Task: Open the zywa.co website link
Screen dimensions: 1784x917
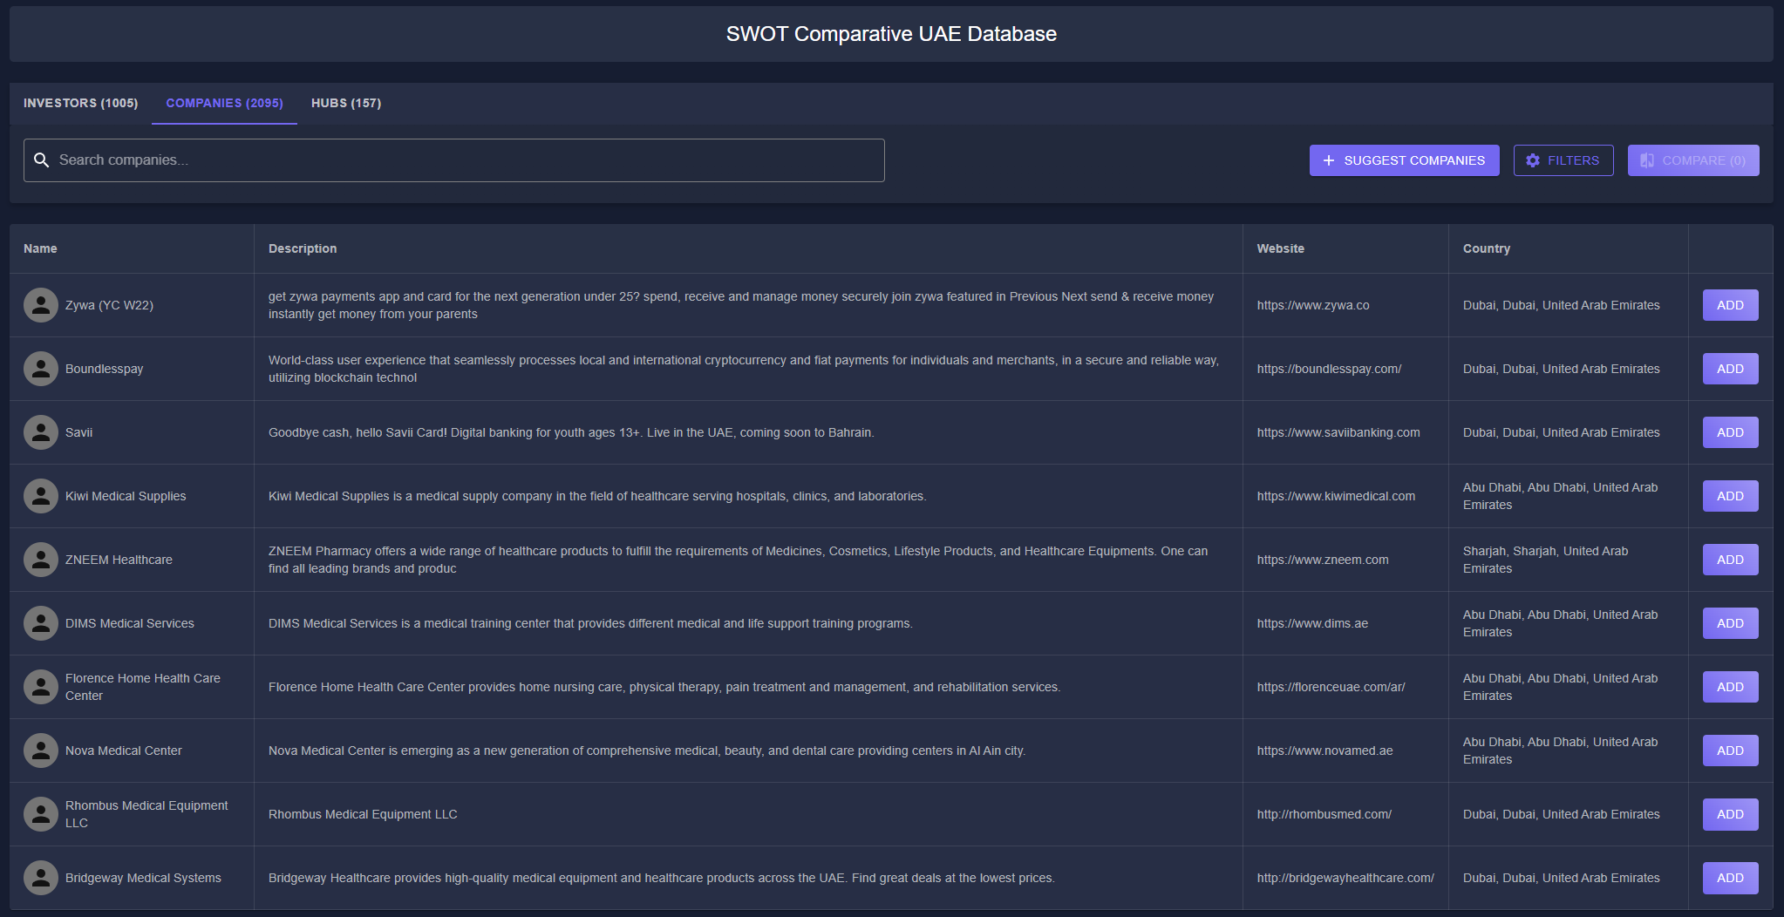Action: [1312, 305]
